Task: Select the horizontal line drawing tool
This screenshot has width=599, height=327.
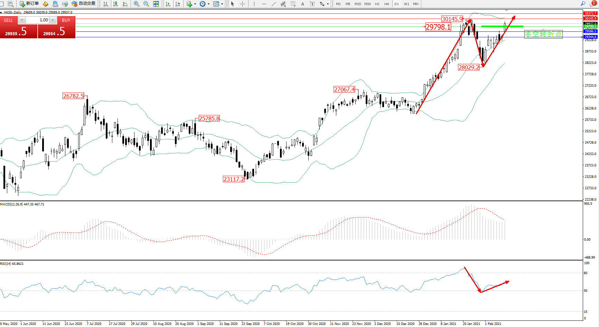Action: click(x=264, y=4)
